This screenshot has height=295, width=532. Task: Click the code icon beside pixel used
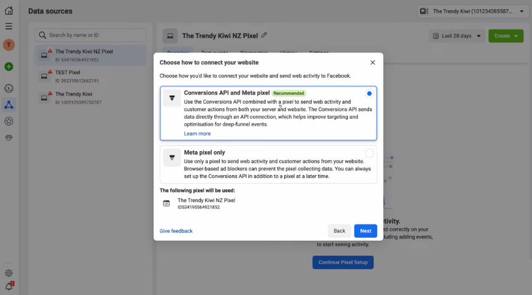[166, 203]
